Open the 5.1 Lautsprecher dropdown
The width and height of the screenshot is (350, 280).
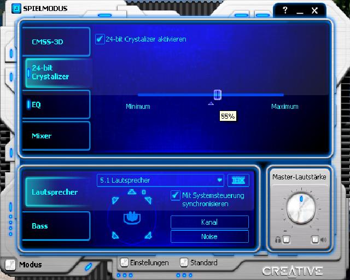pos(160,180)
